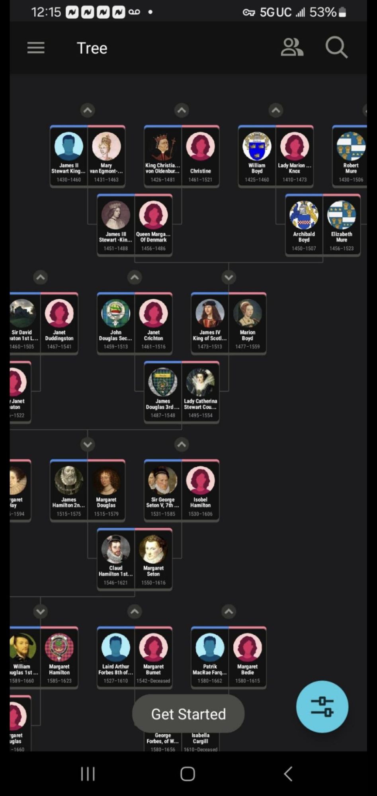Tap the Android back navigation arrow

[288, 774]
